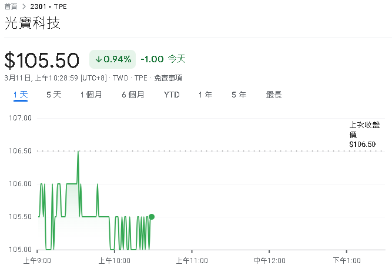Click the 106.00 y-axis label
This screenshot has height=272, width=392.
[20, 184]
